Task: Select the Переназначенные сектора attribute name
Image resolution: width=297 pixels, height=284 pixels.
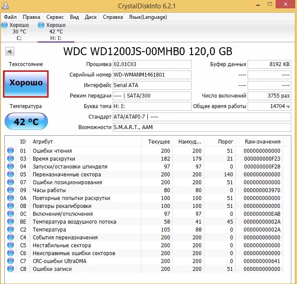Action: pyautogui.click(x=66, y=175)
